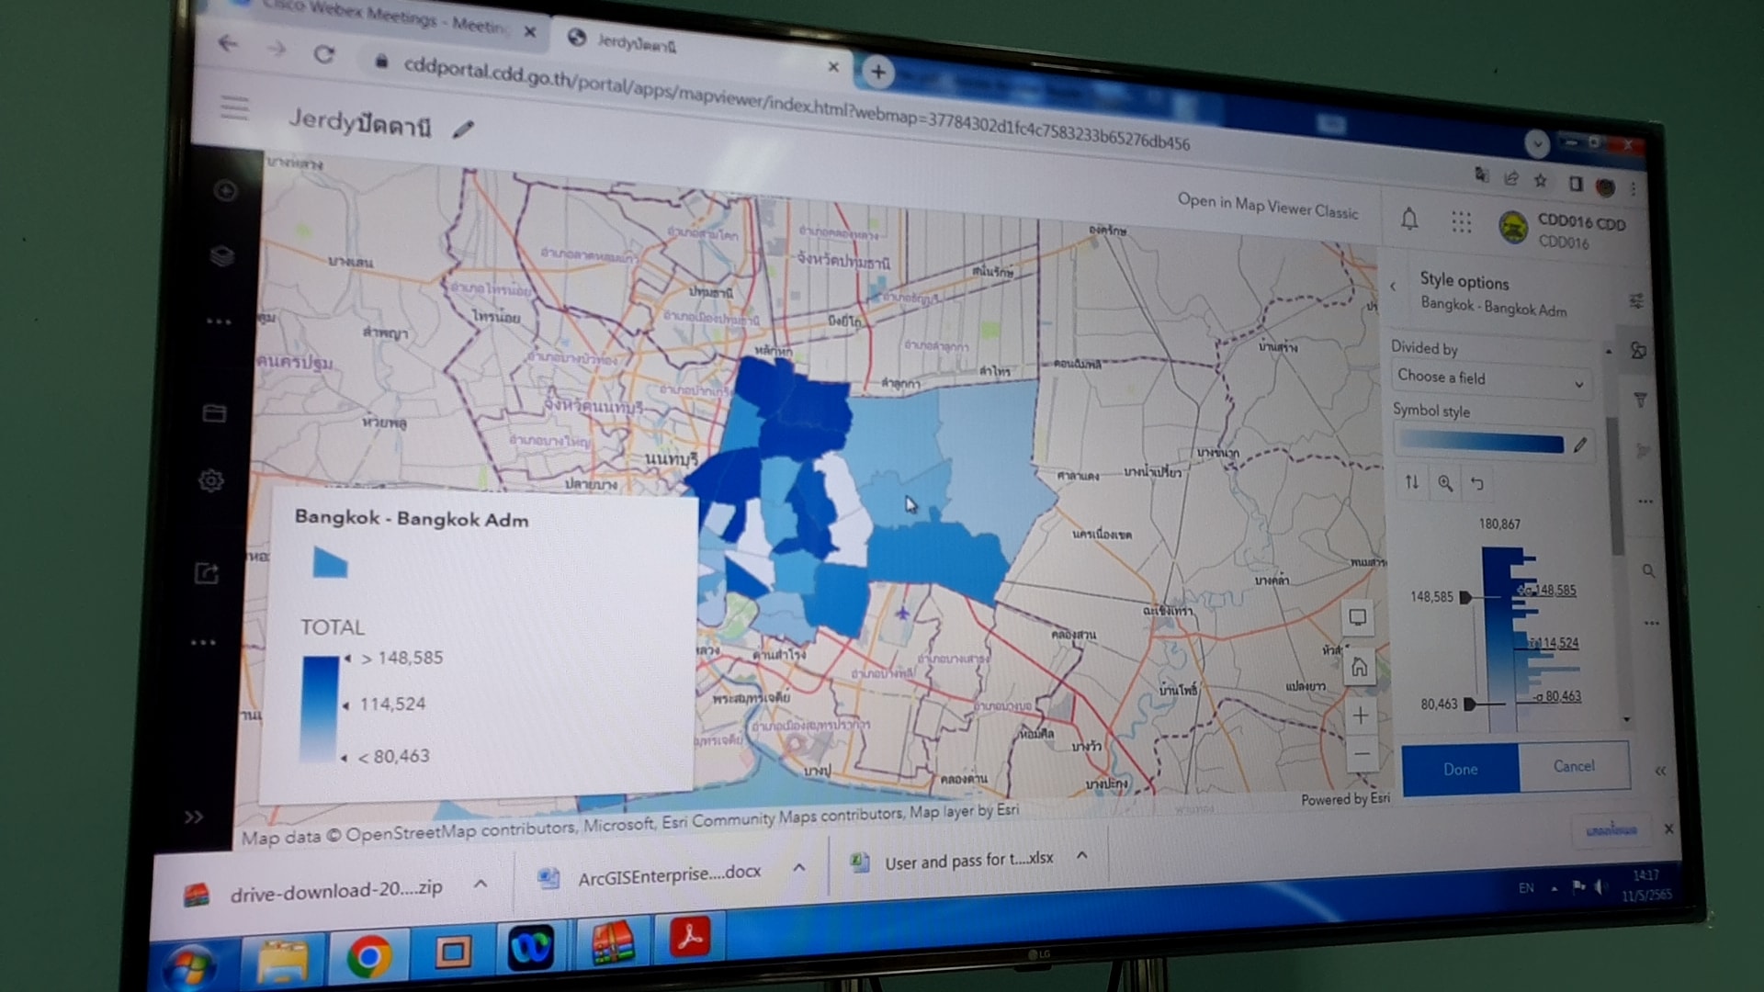Open the map settings gear icon

(x=211, y=480)
